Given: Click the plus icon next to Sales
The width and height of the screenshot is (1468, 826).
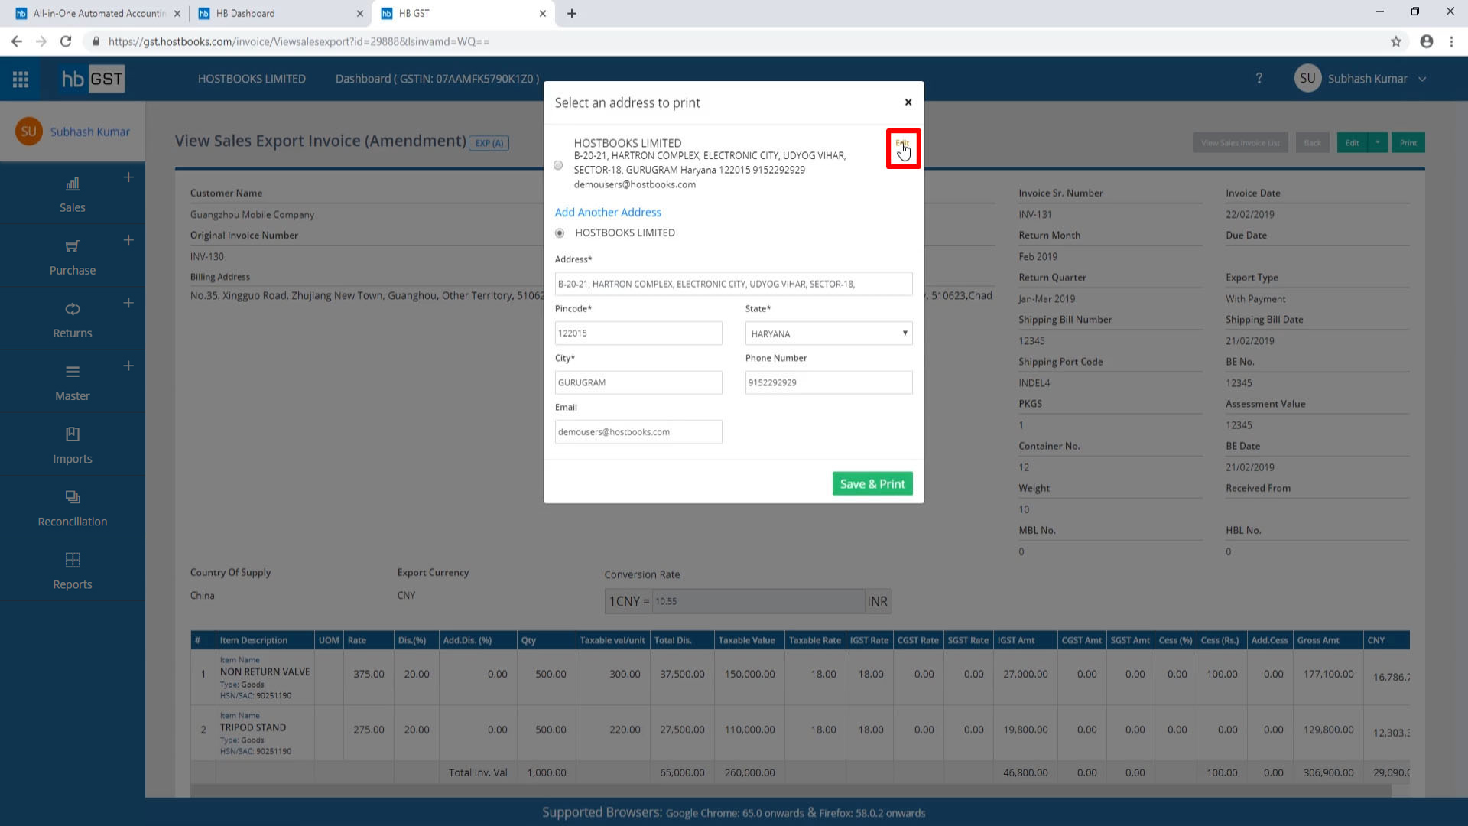Looking at the screenshot, I should click(x=128, y=177).
